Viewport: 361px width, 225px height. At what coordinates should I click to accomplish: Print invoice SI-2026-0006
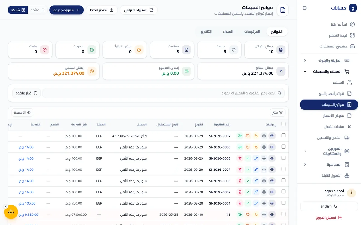264,147
